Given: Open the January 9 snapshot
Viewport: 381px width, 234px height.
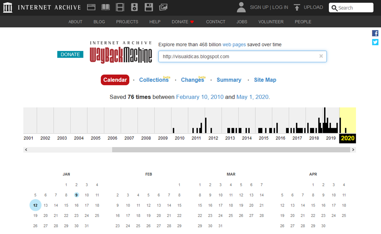Looking at the screenshot, I should pos(76,195).
